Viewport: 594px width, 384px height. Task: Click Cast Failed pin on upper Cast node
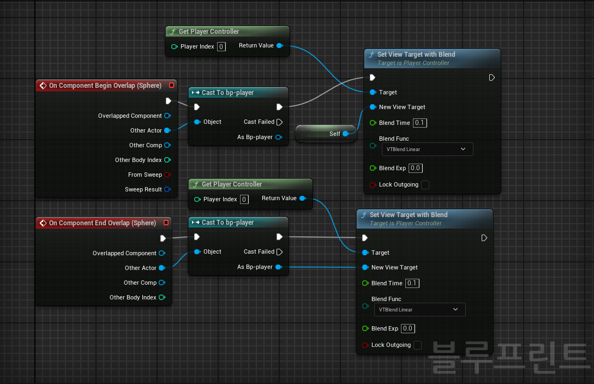(280, 122)
